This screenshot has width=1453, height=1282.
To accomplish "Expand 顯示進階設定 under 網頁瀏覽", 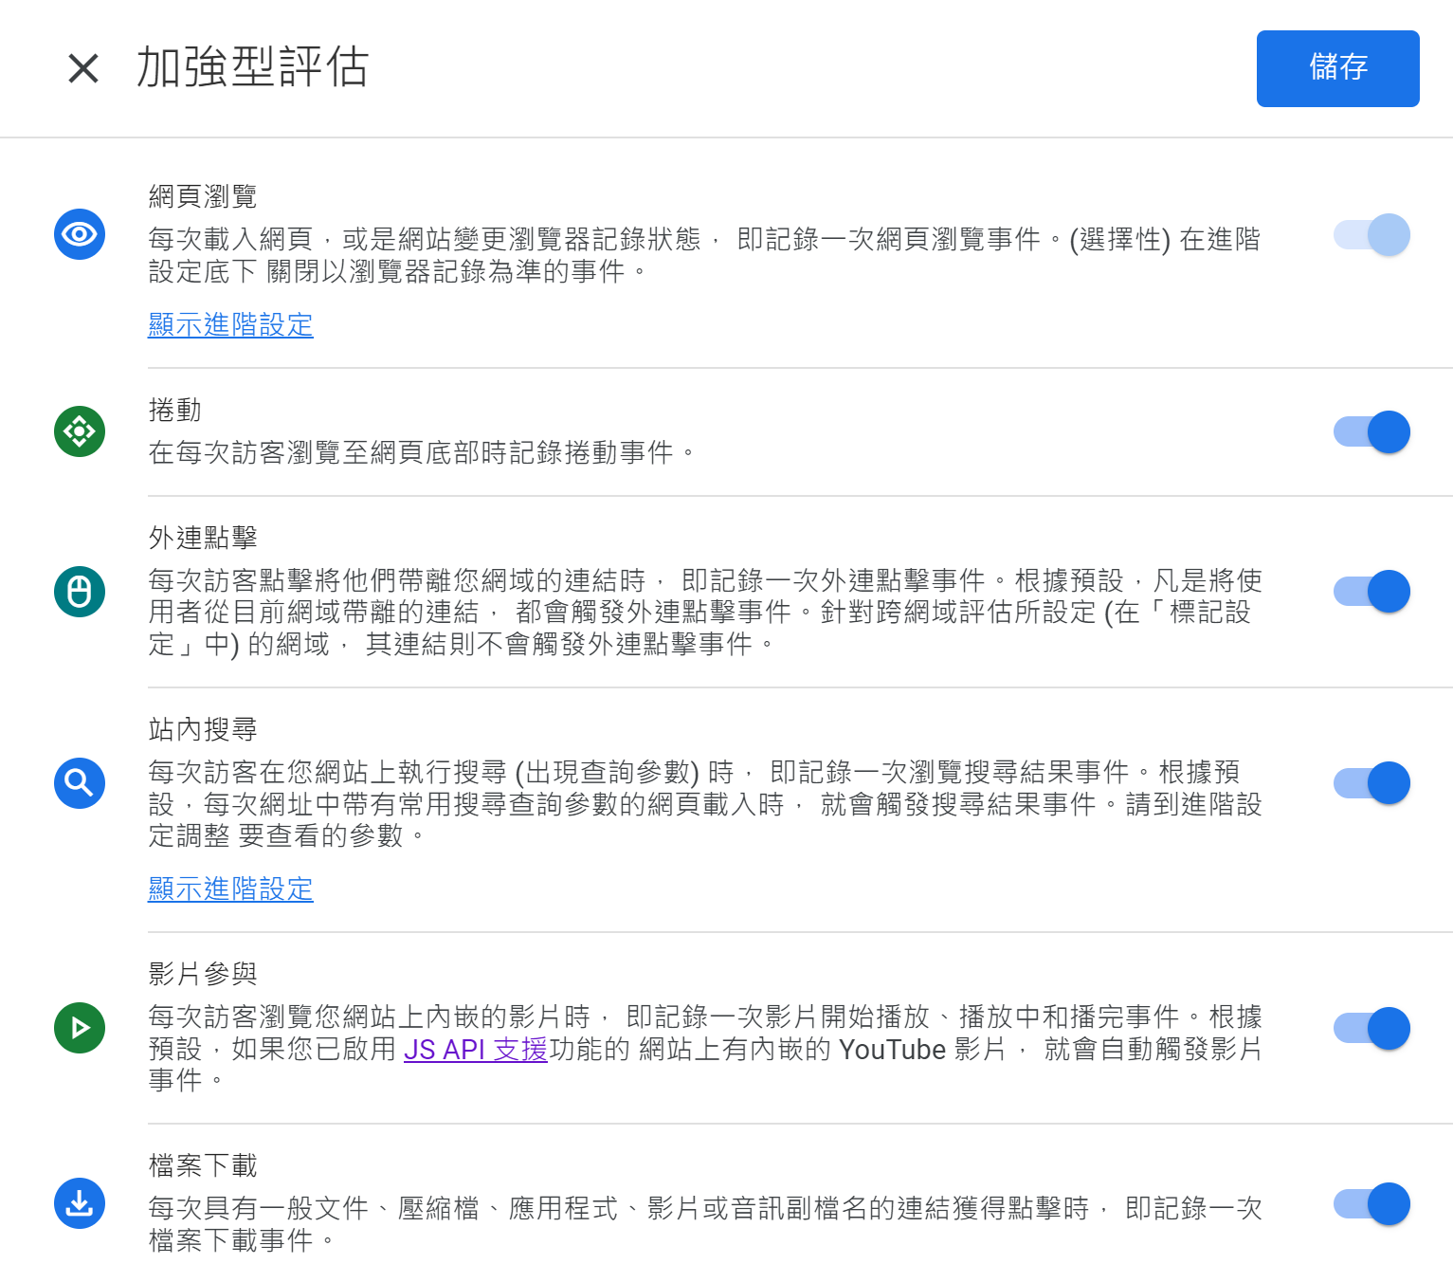I will [230, 324].
